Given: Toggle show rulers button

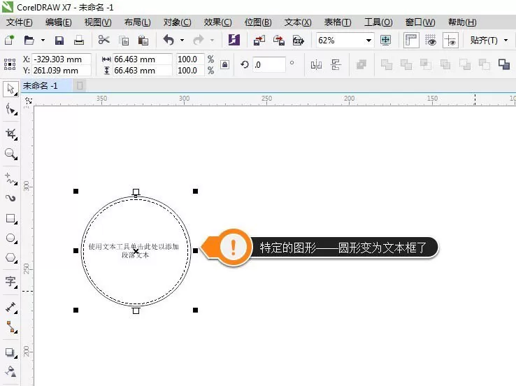Looking at the screenshot, I should tap(411, 41).
